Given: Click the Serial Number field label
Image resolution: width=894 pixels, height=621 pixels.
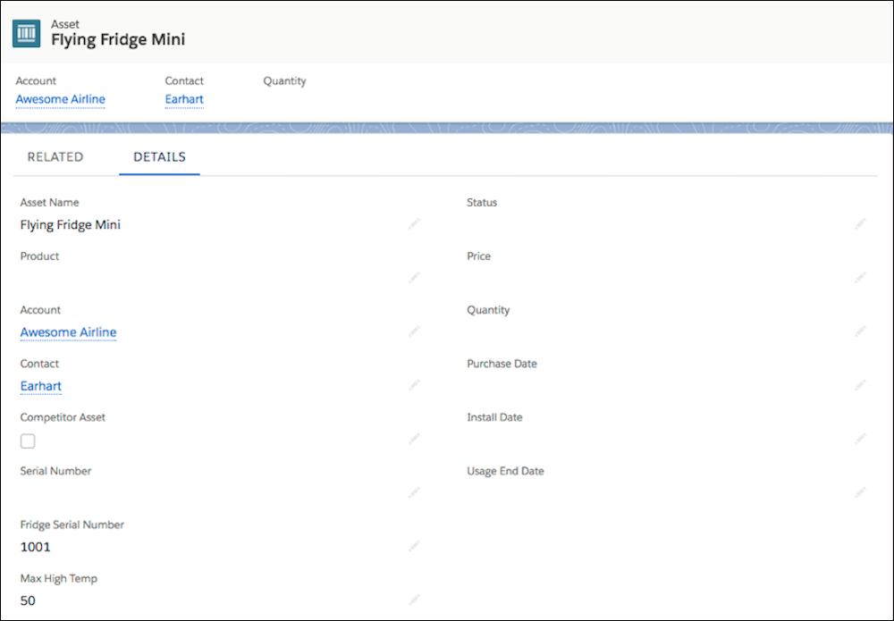Looking at the screenshot, I should click(55, 471).
